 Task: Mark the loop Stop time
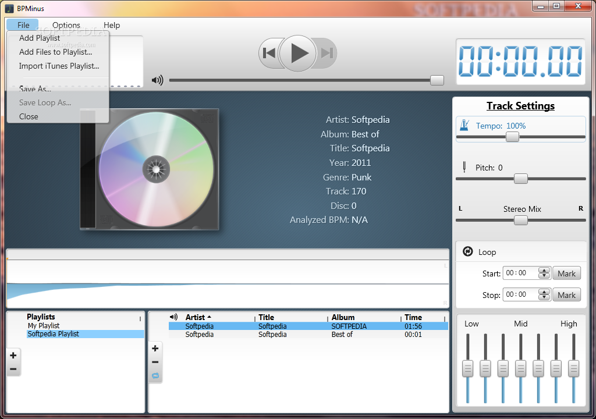566,295
